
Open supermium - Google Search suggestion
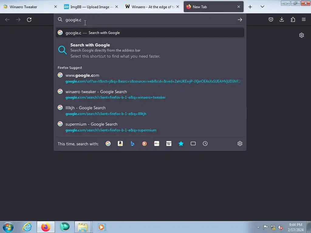pyautogui.click(x=150, y=127)
